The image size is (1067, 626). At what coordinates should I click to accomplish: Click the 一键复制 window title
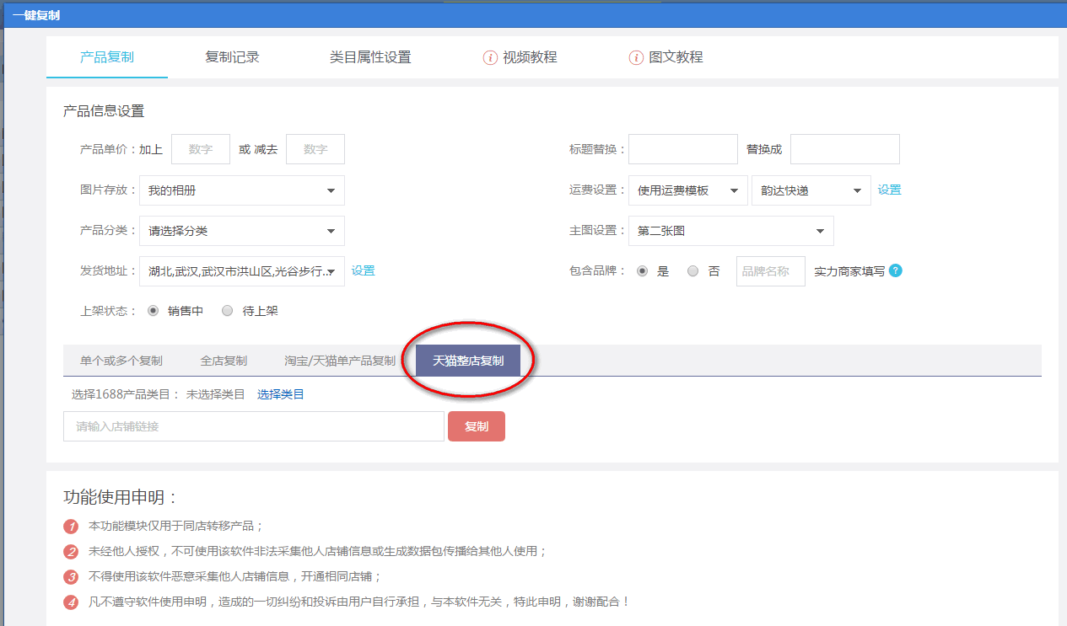coord(36,15)
